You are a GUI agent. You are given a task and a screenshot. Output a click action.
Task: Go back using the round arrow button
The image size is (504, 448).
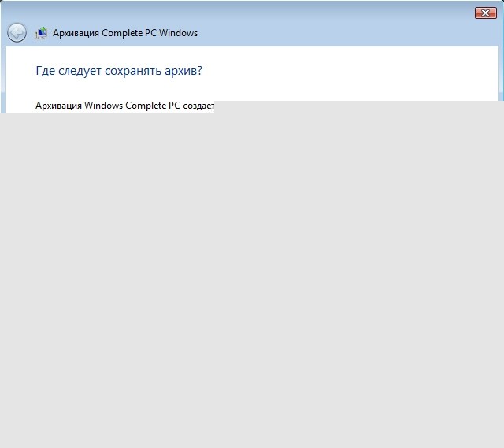tap(17, 33)
